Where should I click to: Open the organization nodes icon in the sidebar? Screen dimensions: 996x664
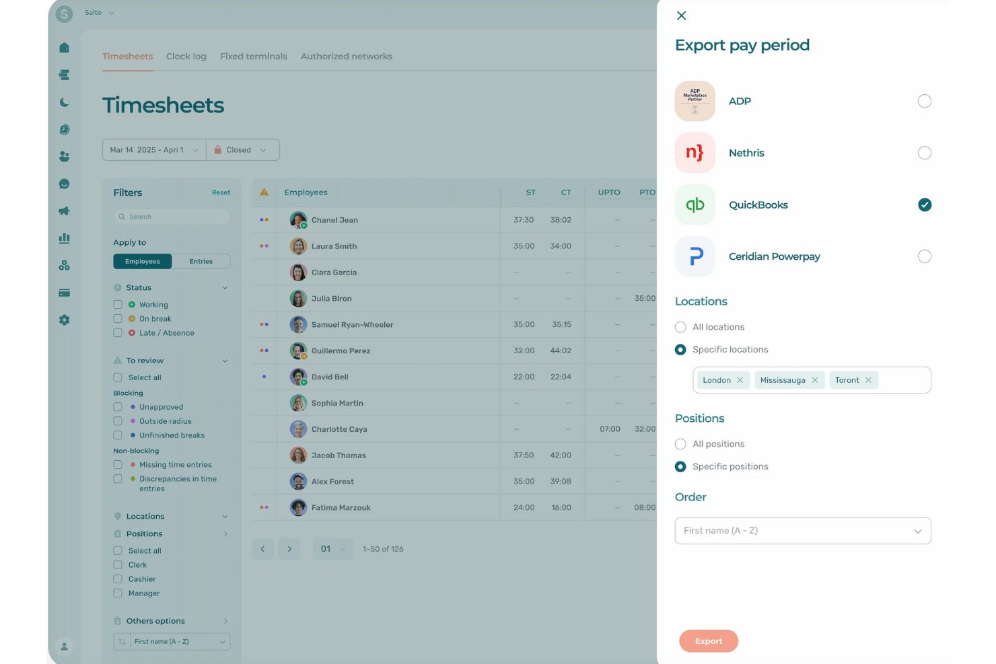coord(64,266)
